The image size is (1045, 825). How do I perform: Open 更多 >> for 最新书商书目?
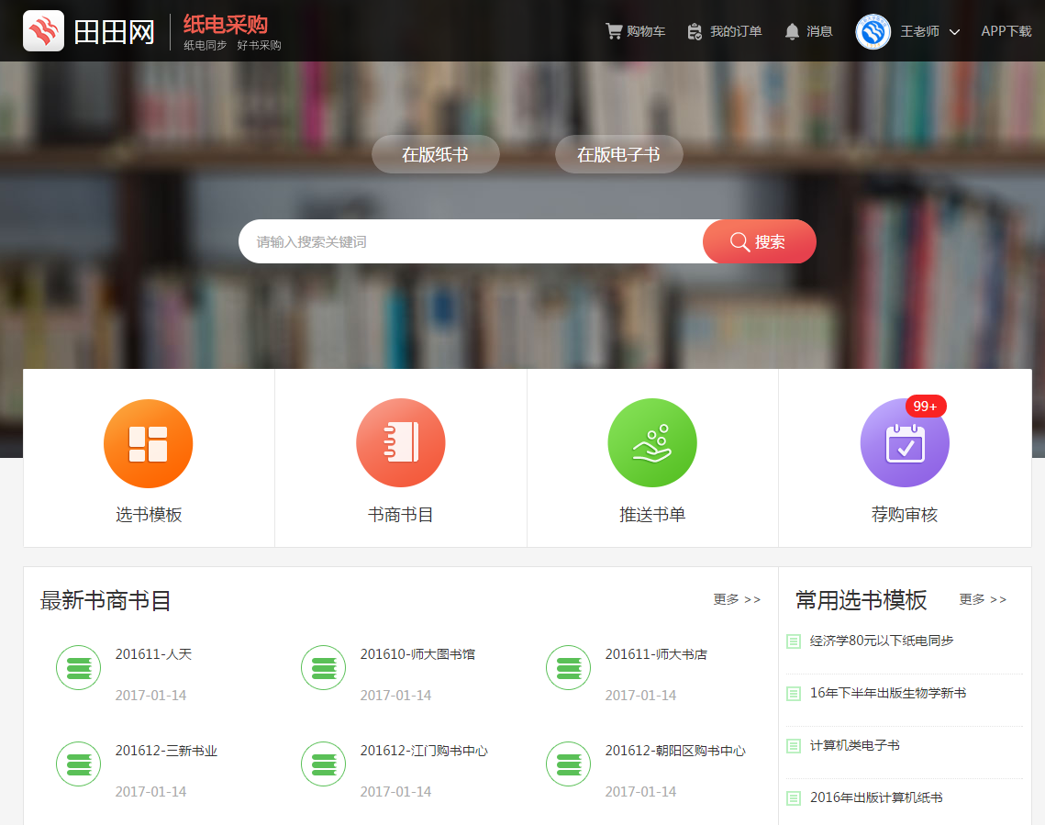(x=737, y=599)
